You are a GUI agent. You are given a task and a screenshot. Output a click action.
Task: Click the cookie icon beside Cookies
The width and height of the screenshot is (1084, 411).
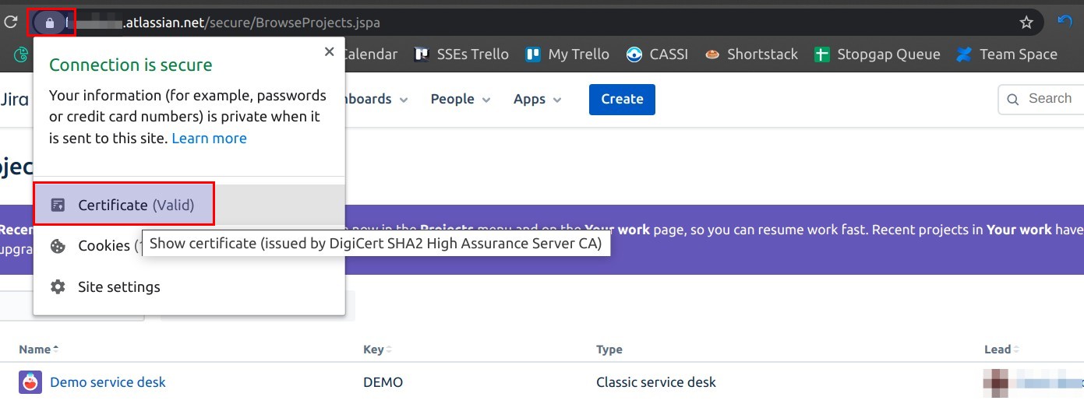58,246
